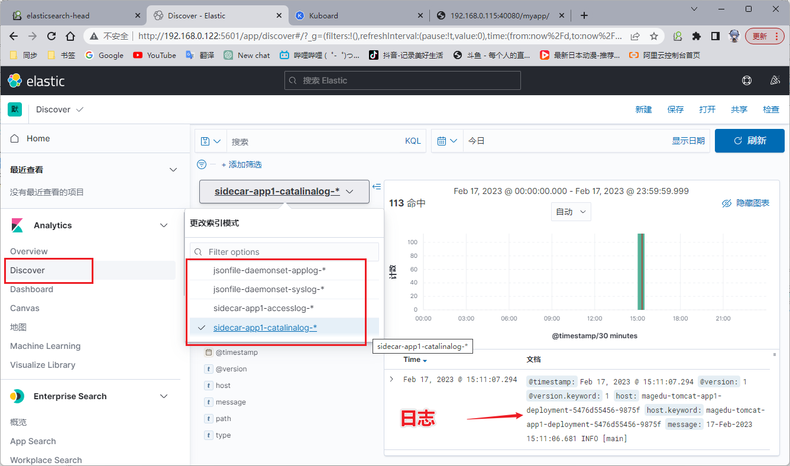Screen dimensions: 790x466
Task: Click the browser 更新 update button
Action: (765, 36)
